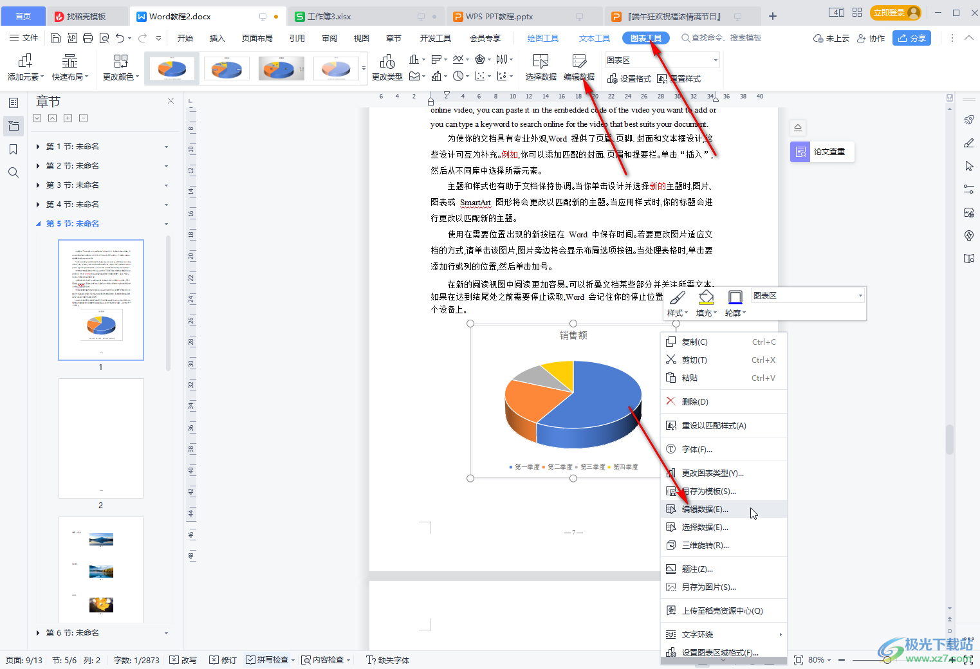Click the Share (分享) button
Viewport: 980px width, 669px height.
[x=912, y=38]
